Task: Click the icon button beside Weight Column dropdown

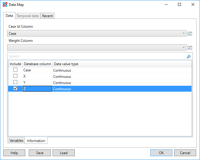Action: click(190, 48)
